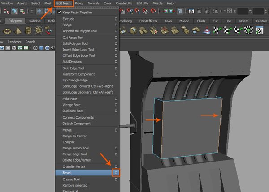269x192 pixels.
Task: Switch to the nCloth shelf tab
Action: click(x=243, y=21)
